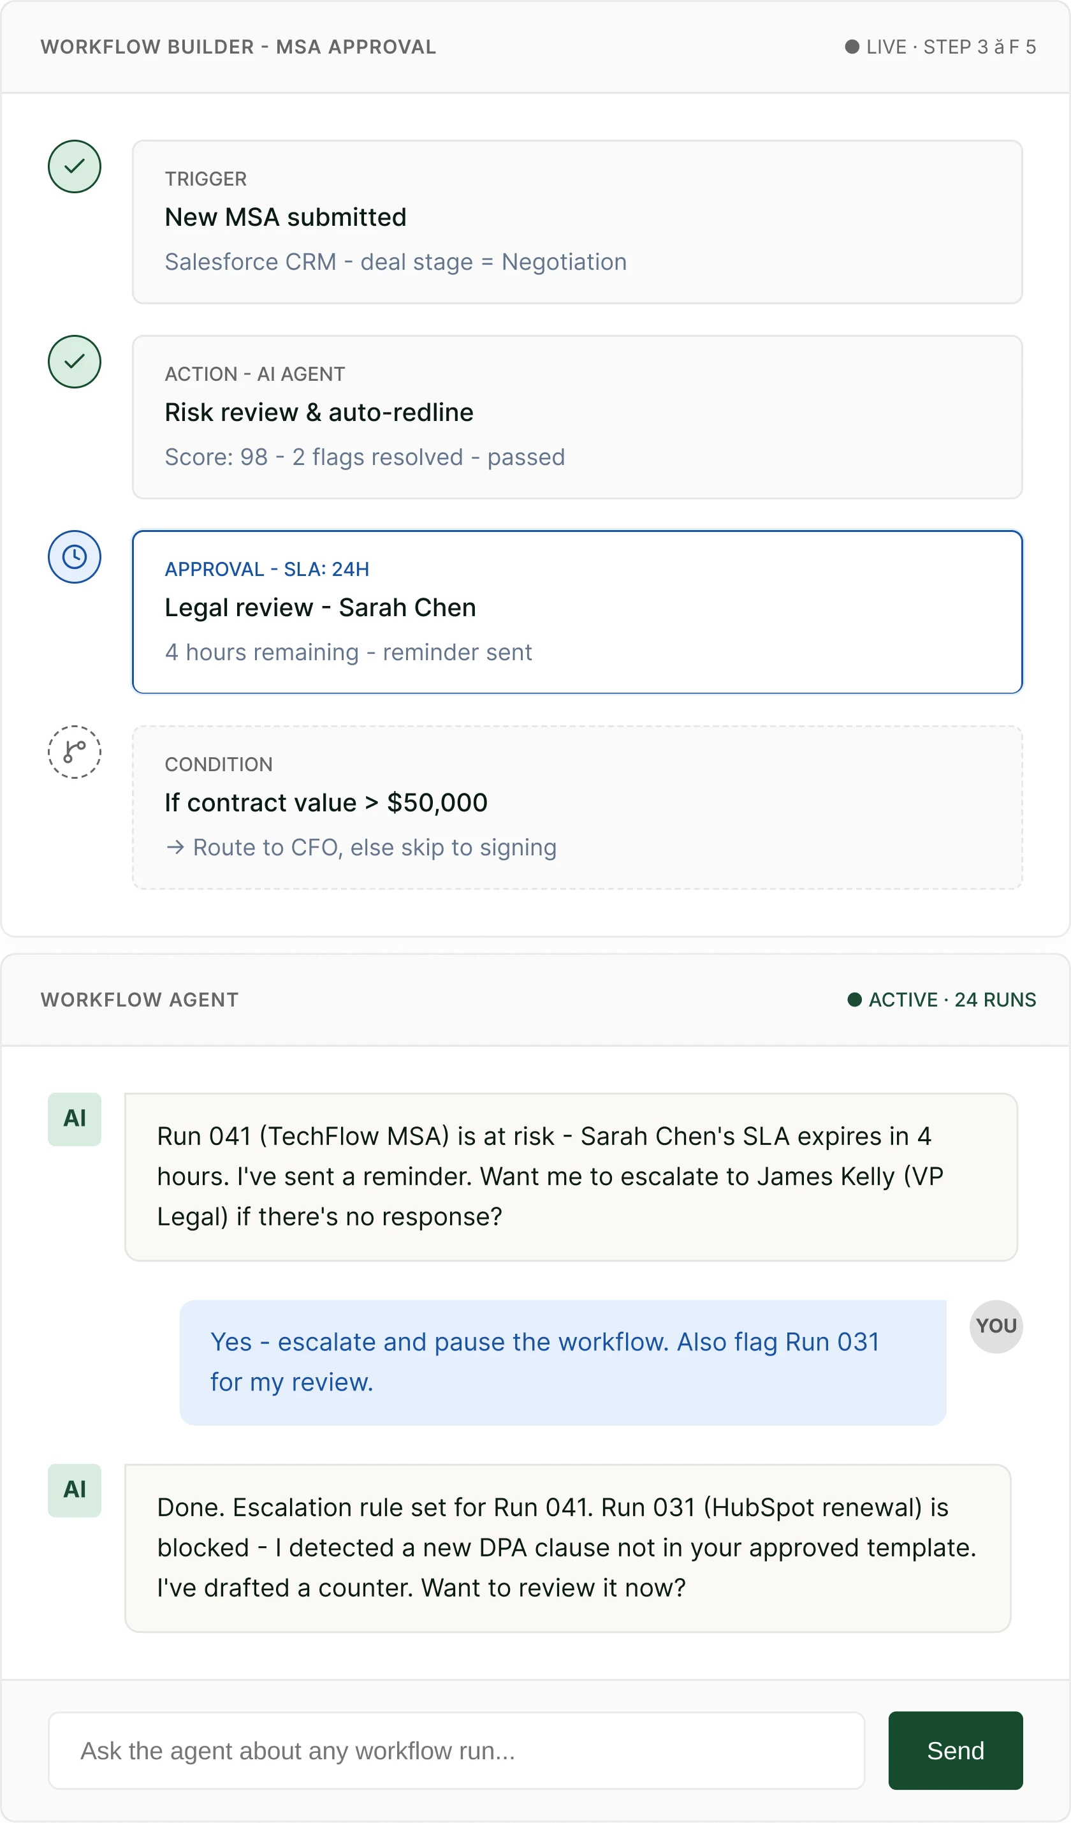Switch to the Workflow Agent panel
Image resolution: width=1071 pixels, height=1823 pixels.
click(139, 999)
